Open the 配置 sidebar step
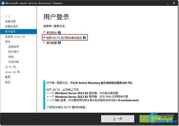 (8, 77)
